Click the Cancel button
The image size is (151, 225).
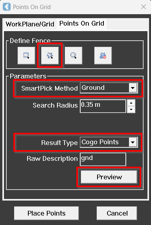117,213
